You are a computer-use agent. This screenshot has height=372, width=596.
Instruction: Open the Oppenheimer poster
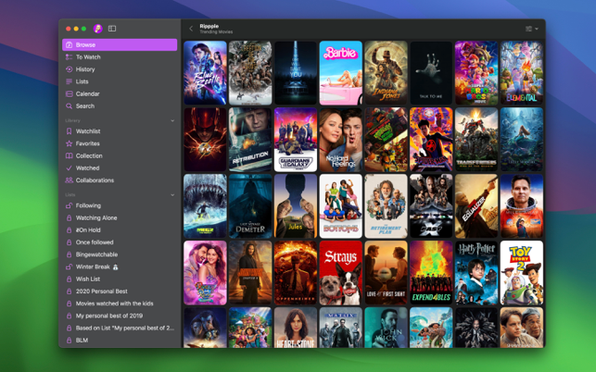point(296,273)
